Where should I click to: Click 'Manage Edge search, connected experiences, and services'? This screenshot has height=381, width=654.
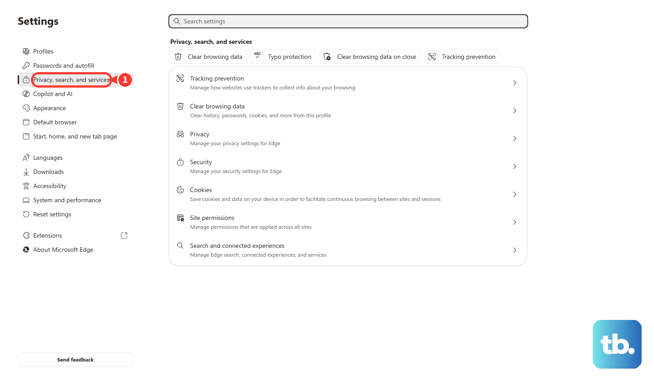pos(258,255)
